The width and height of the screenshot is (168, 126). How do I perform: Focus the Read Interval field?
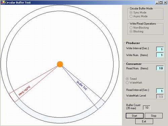click(x=160, y=91)
